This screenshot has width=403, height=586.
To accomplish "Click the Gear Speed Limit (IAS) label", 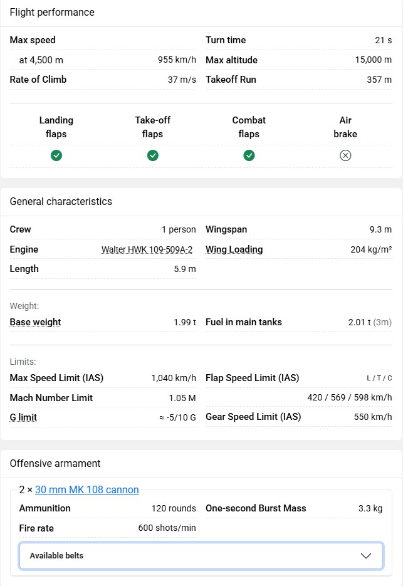I will (x=253, y=417).
